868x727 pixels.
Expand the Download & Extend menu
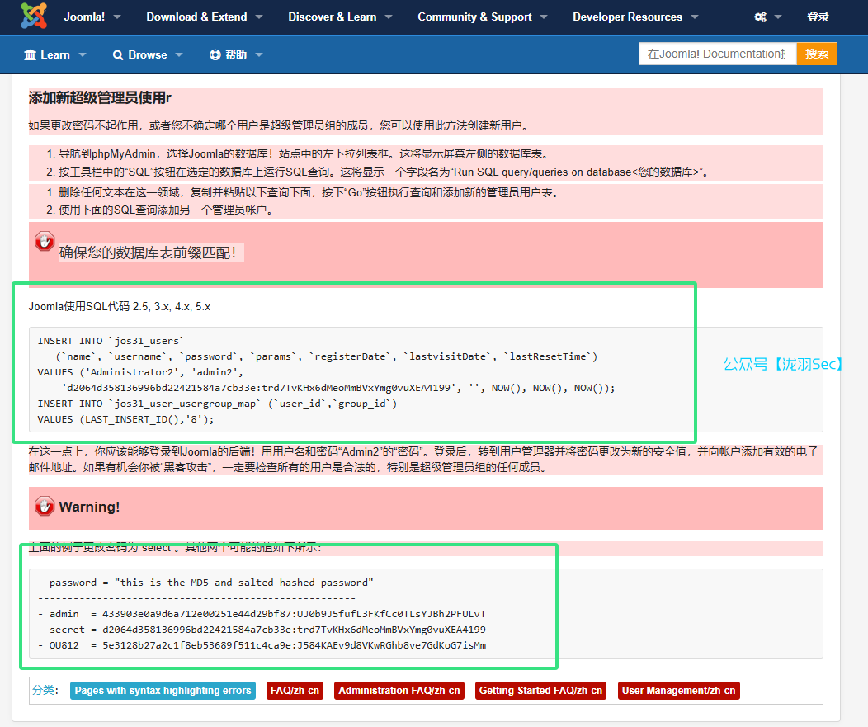205,17
